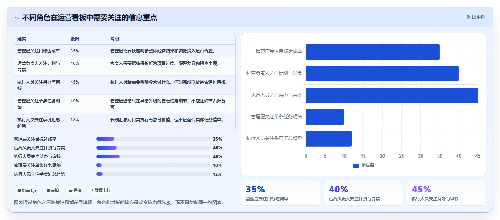The image size is (500, 220).
Task: Click the 45% stat card
Action: [x=446, y=193]
